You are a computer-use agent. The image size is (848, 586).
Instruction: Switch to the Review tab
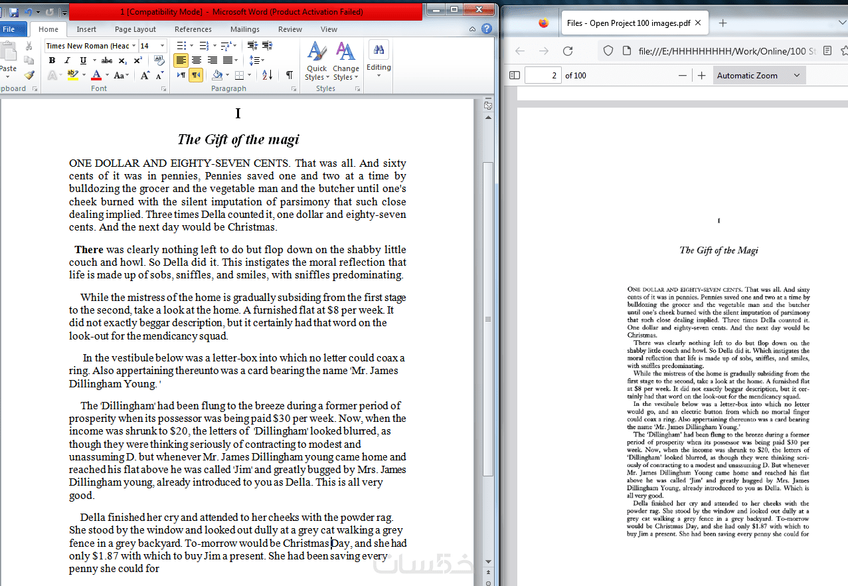pos(290,29)
